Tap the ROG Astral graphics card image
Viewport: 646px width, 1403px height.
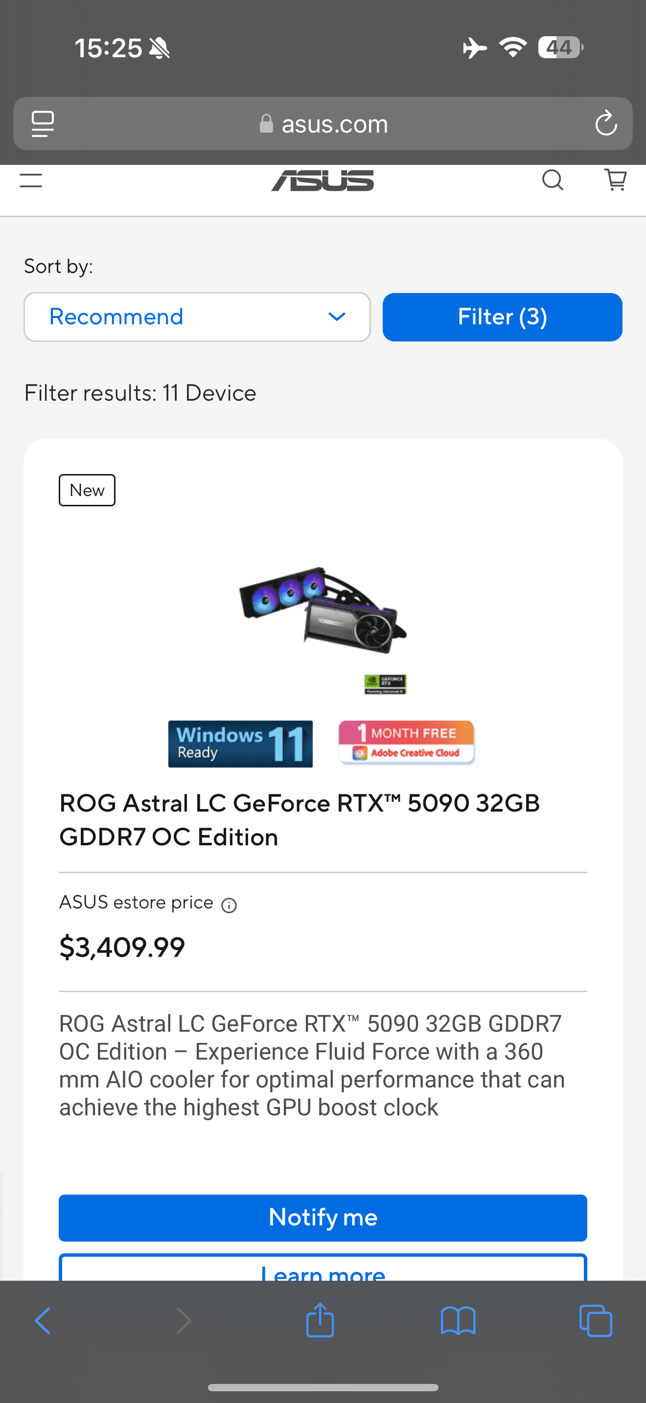pyautogui.click(x=323, y=611)
